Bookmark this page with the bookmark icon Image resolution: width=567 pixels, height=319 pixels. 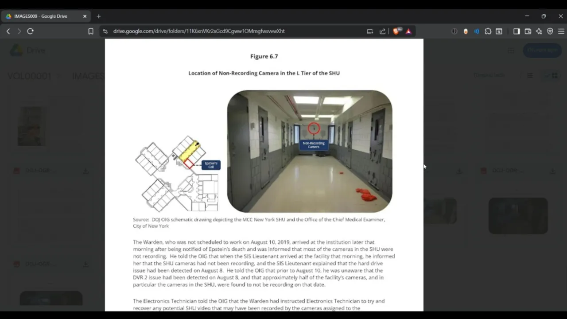click(x=91, y=31)
